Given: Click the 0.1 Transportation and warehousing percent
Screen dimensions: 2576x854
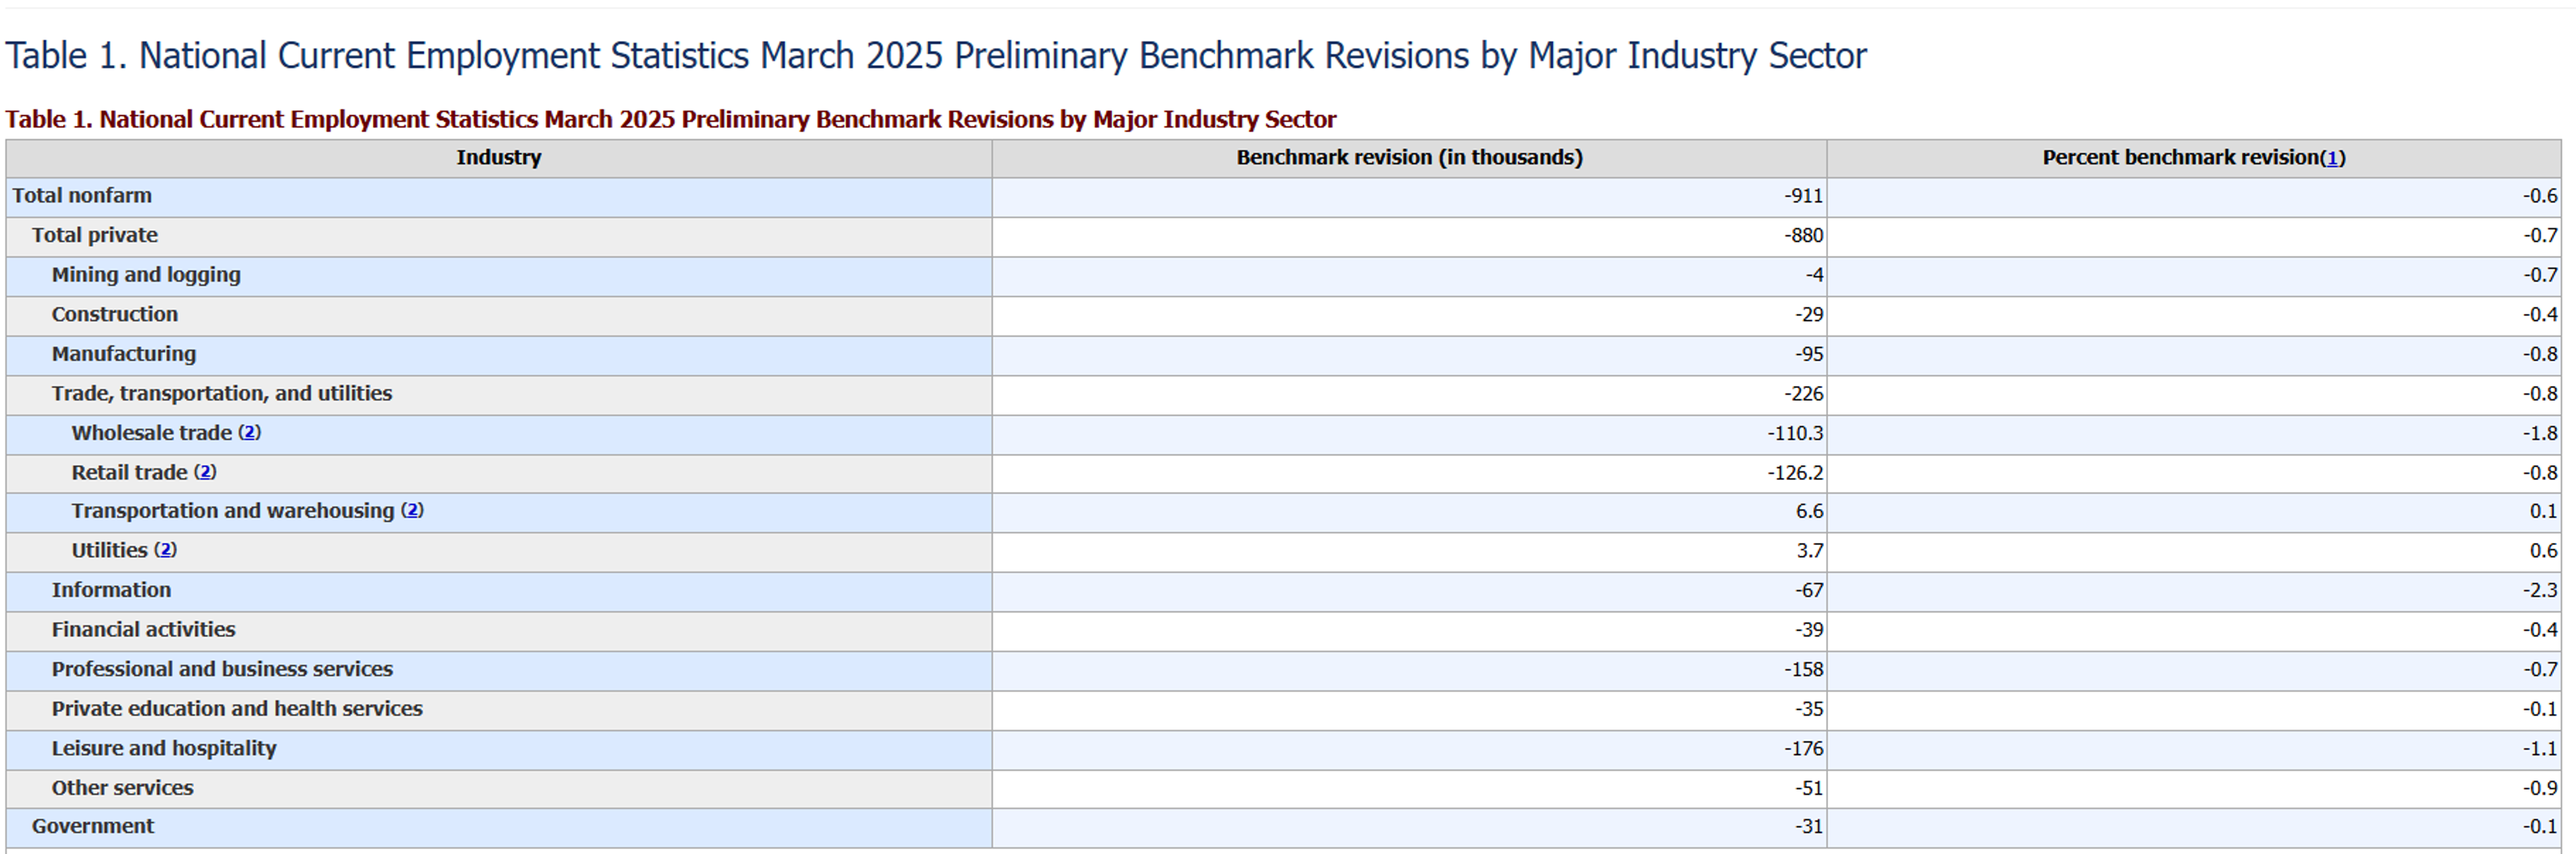Looking at the screenshot, I should [2544, 511].
